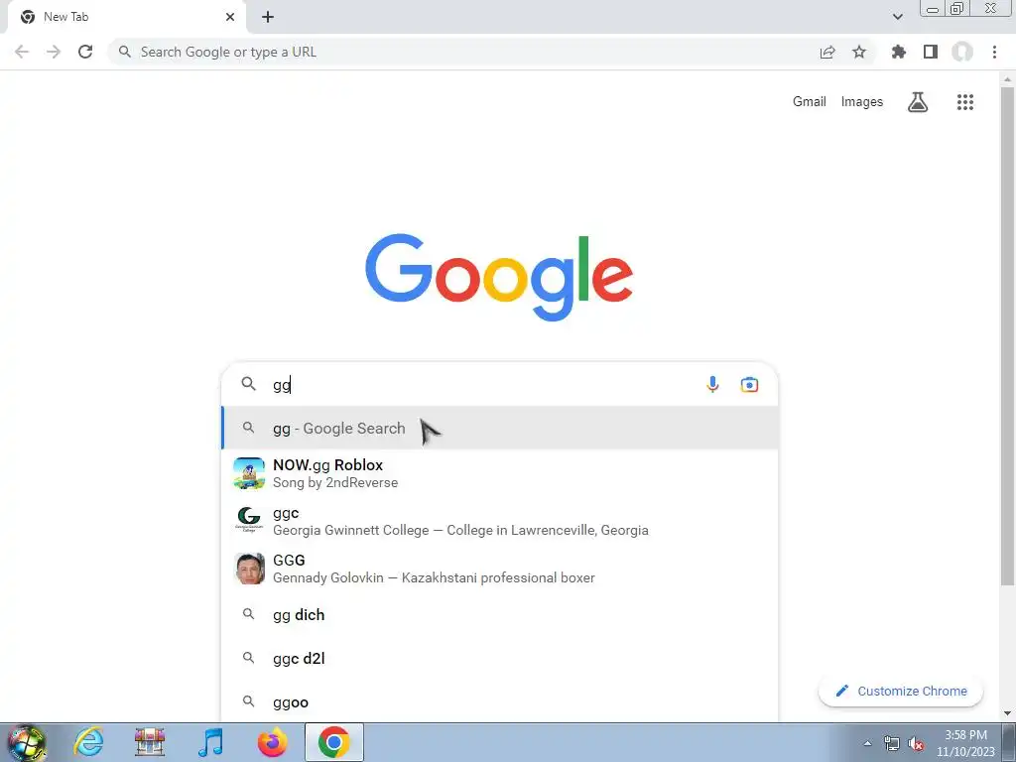Open the Extensions puzzle icon
The width and height of the screenshot is (1016, 762).
pyautogui.click(x=898, y=52)
